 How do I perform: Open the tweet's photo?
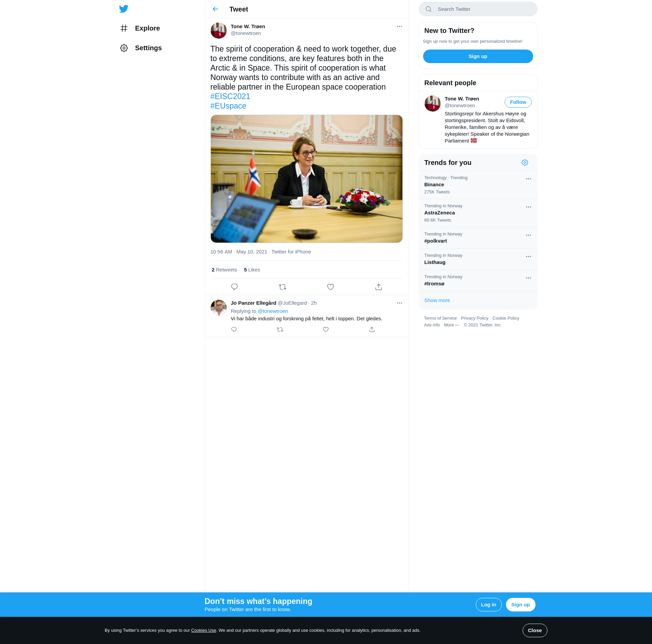(x=306, y=179)
